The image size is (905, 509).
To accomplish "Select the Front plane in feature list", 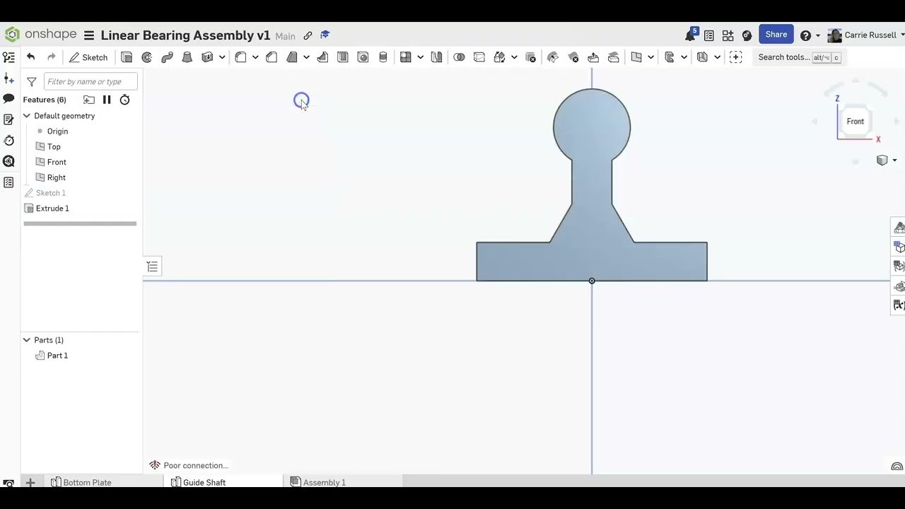I will [57, 163].
